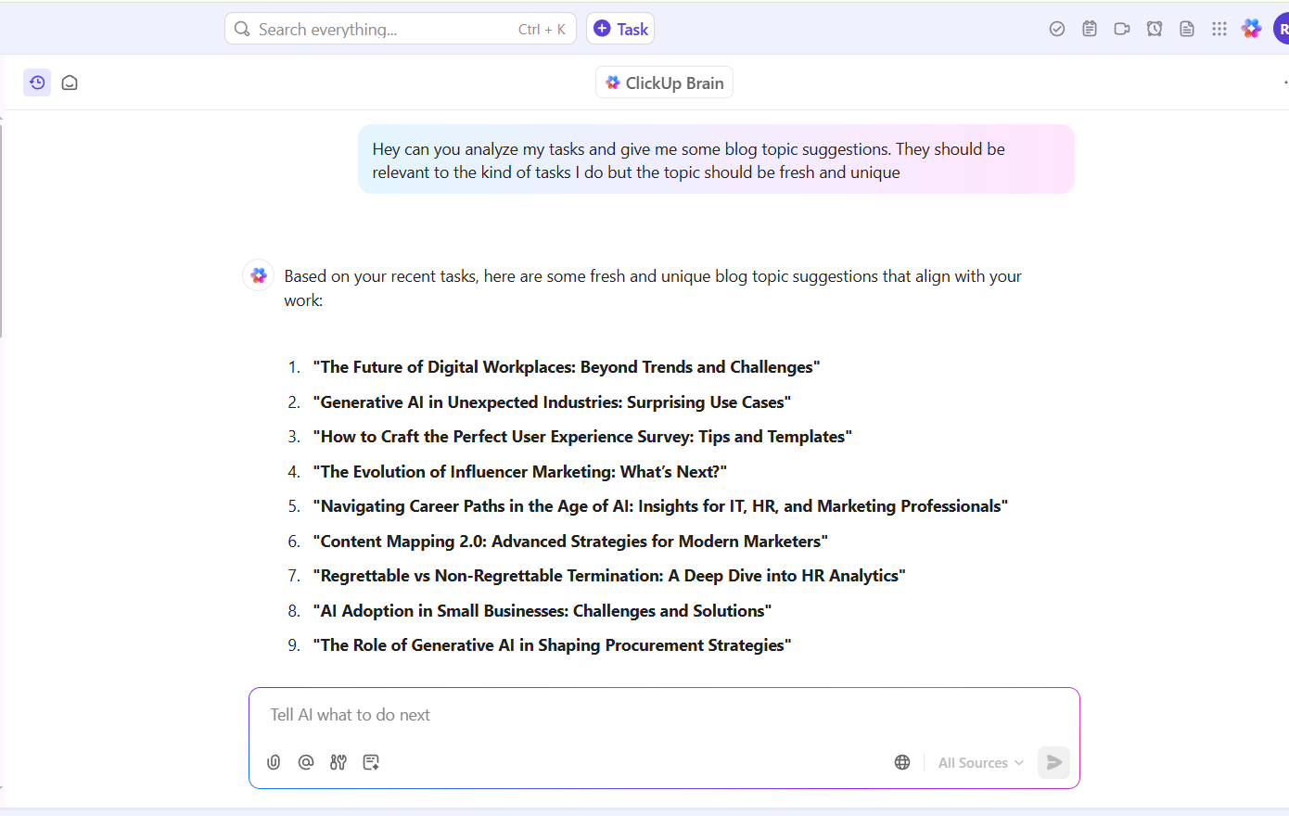The image size is (1289, 816).
Task: Open the Notepad icon in top bar
Action: pyautogui.click(x=1090, y=29)
